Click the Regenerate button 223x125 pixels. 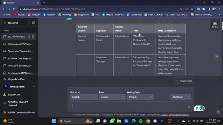click(x=184, y=81)
